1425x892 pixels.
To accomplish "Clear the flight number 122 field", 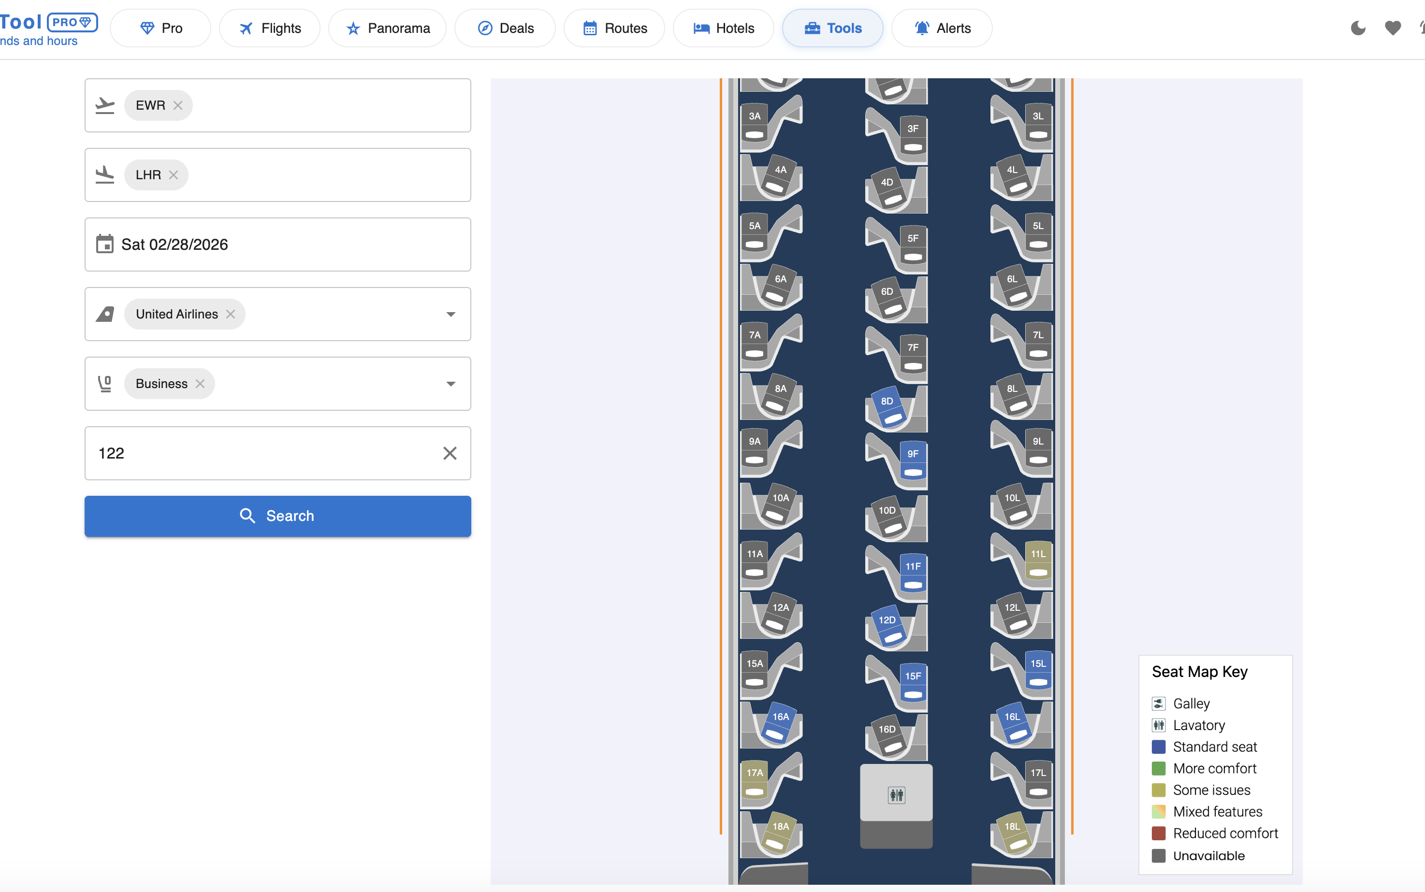I will pyautogui.click(x=450, y=453).
